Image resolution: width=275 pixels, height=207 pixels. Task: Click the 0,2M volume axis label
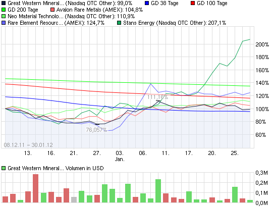pyautogui.click(x=261, y=183)
